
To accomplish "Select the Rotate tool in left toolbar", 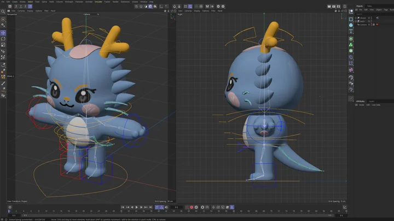I will (x=3, y=39).
